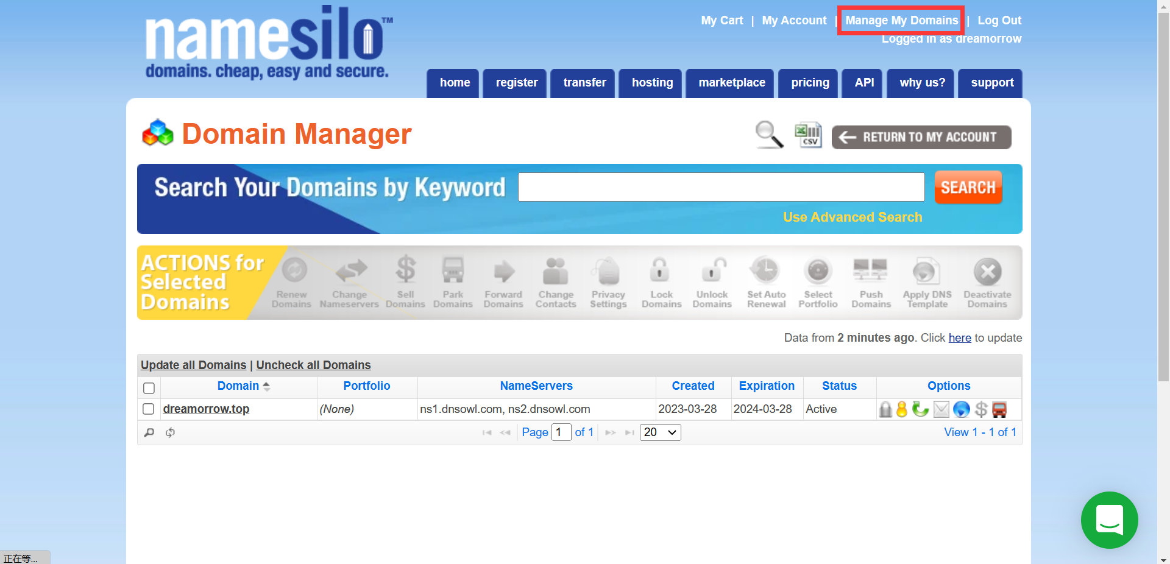1170x564 pixels.
Task: Sort the table by Expiration column
Action: click(x=767, y=386)
